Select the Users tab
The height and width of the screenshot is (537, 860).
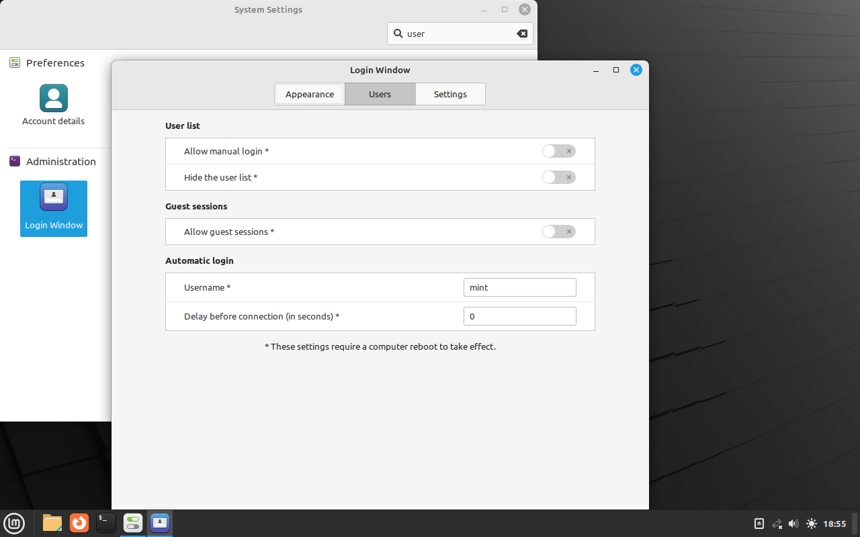(x=380, y=94)
